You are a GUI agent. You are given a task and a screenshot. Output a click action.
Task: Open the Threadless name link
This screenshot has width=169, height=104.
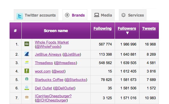44,63
